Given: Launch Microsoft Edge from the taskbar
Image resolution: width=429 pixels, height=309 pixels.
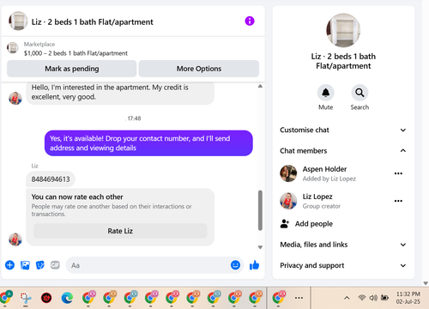Looking at the screenshot, I should 67,298.
